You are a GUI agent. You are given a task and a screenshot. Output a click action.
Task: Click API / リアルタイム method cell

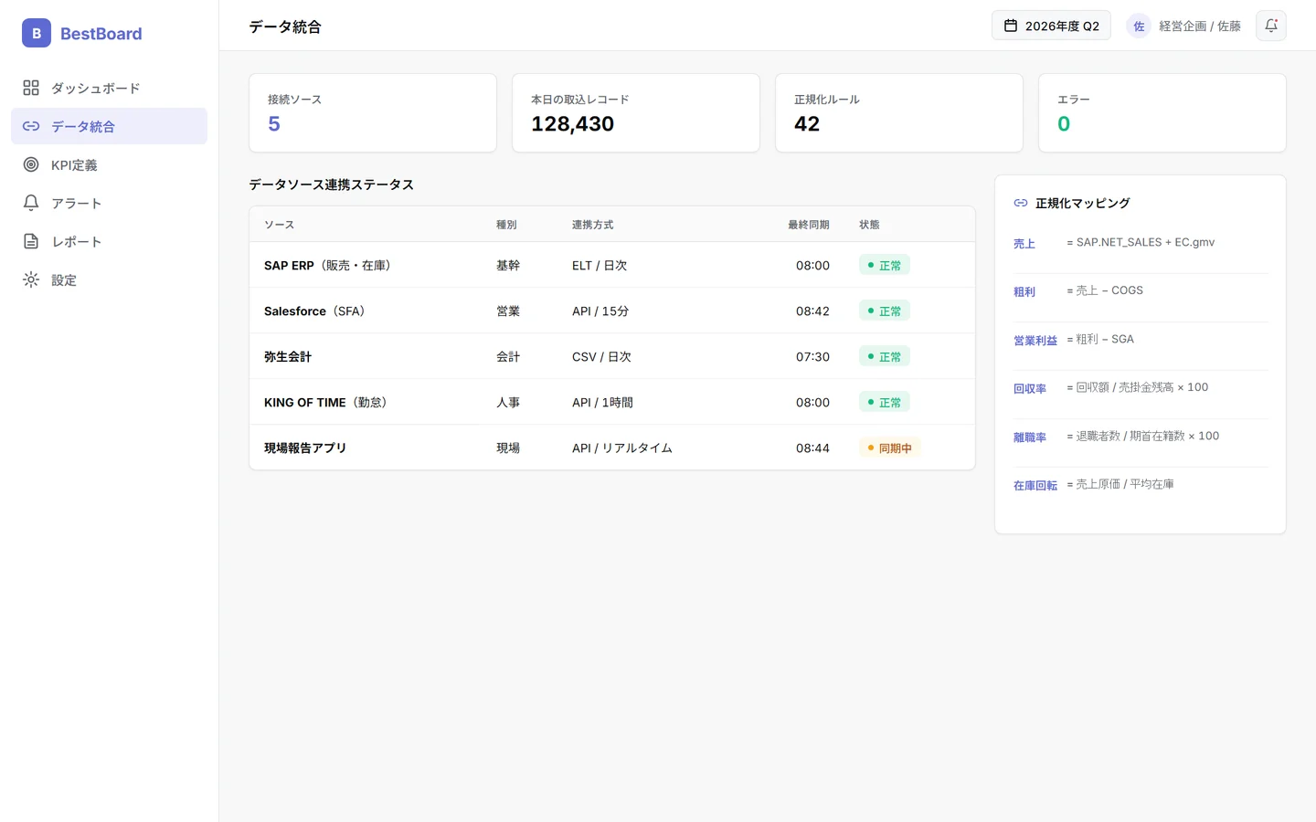pos(622,448)
